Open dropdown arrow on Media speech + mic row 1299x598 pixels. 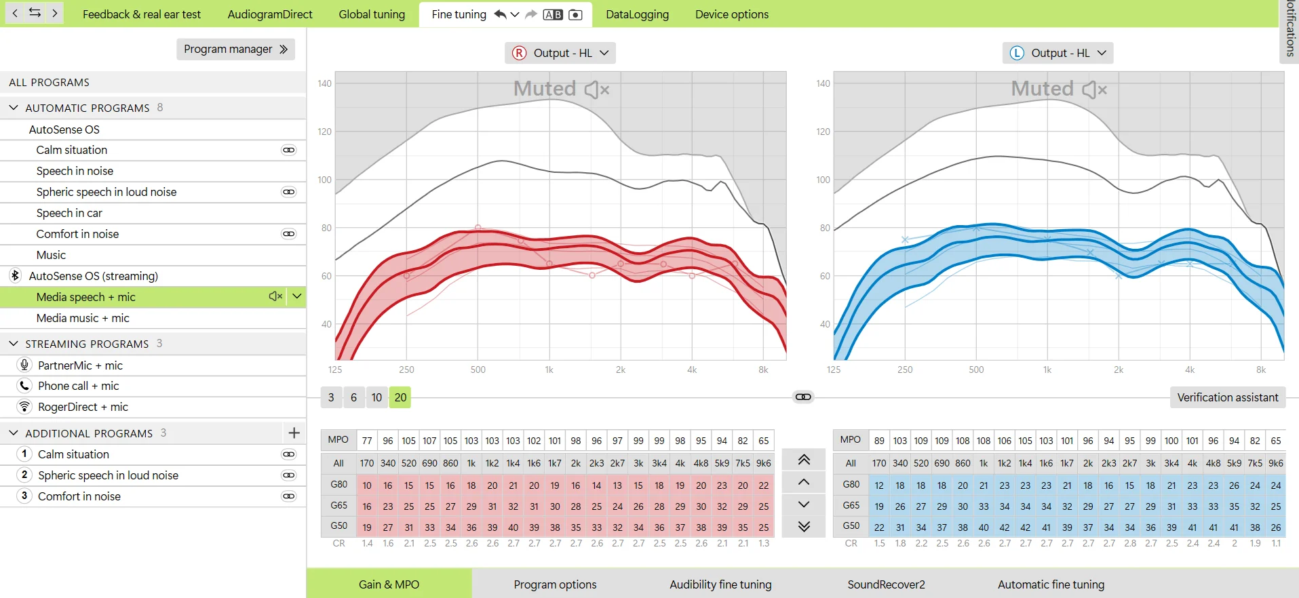pos(297,296)
